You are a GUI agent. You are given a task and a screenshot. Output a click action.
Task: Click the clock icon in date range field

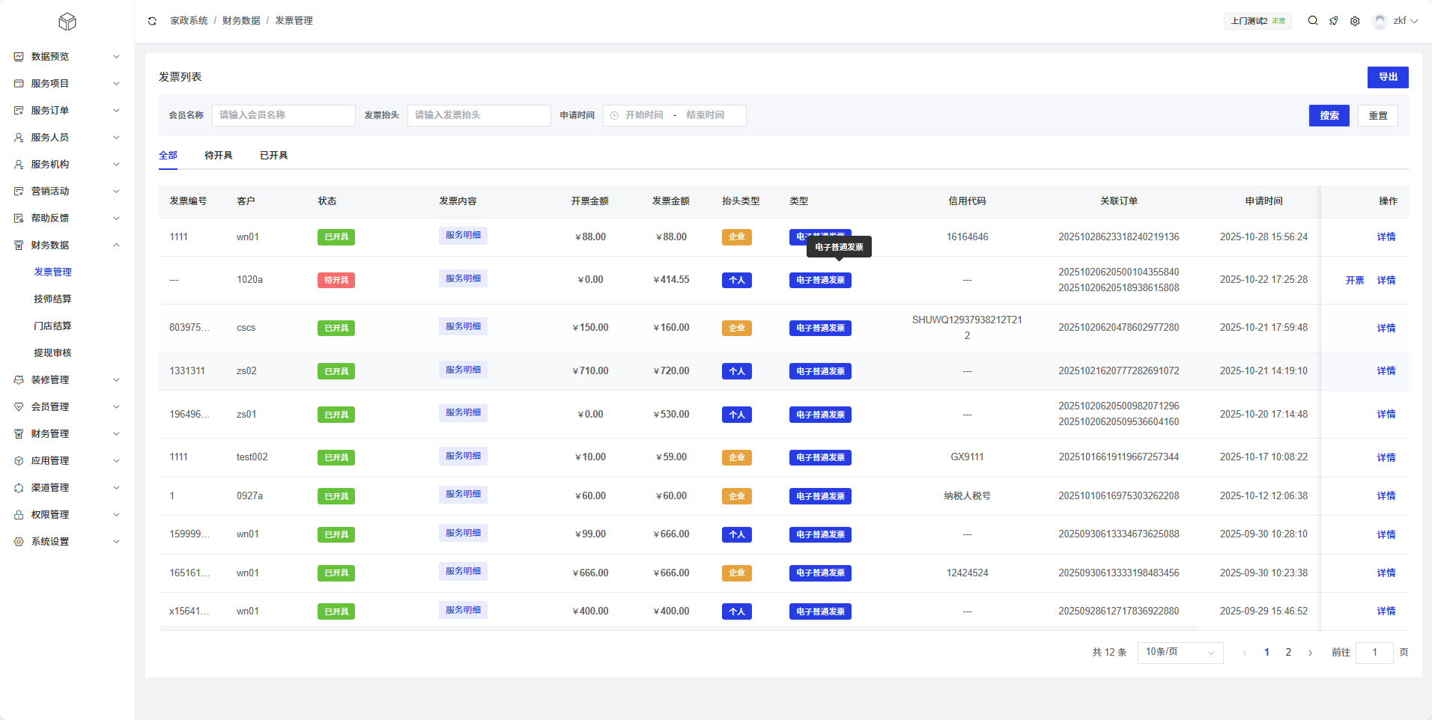[614, 115]
